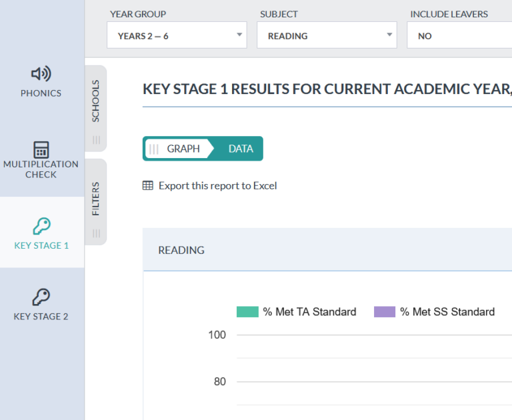The image size is (512, 420).
Task: Toggle the % Met TA Standard green swatch
Action: click(247, 312)
